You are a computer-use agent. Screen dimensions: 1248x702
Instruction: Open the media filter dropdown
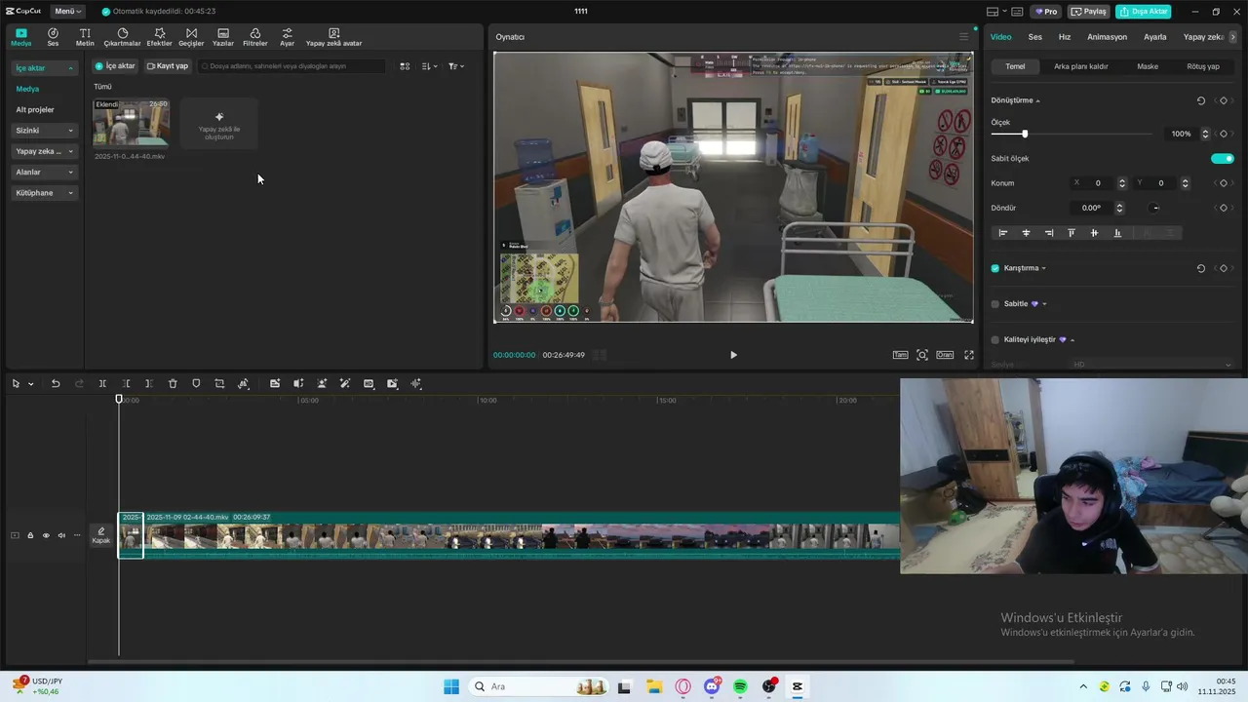[x=455, y=66]
